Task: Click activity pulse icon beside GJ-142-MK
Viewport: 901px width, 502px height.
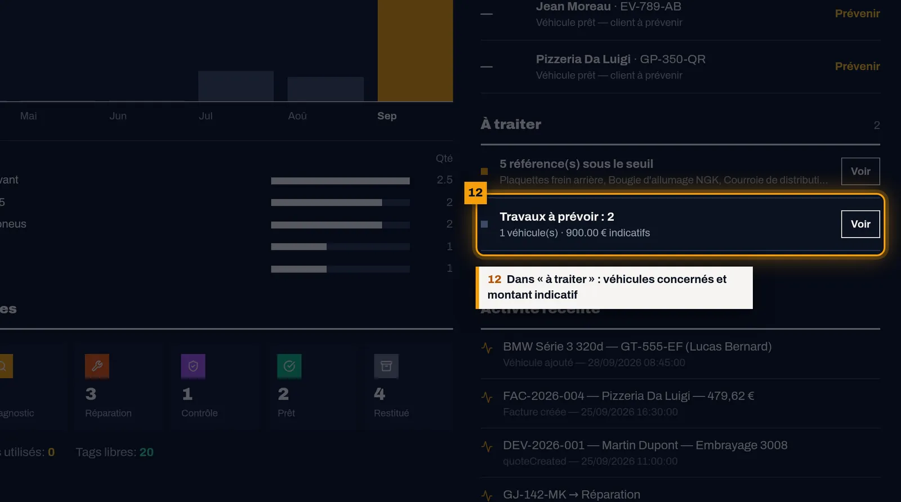Action: tap(487, 495)
